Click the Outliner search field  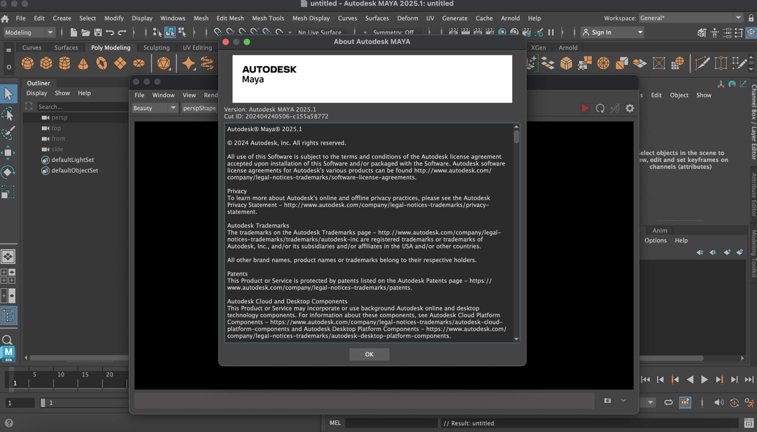(x=82, y=107)
